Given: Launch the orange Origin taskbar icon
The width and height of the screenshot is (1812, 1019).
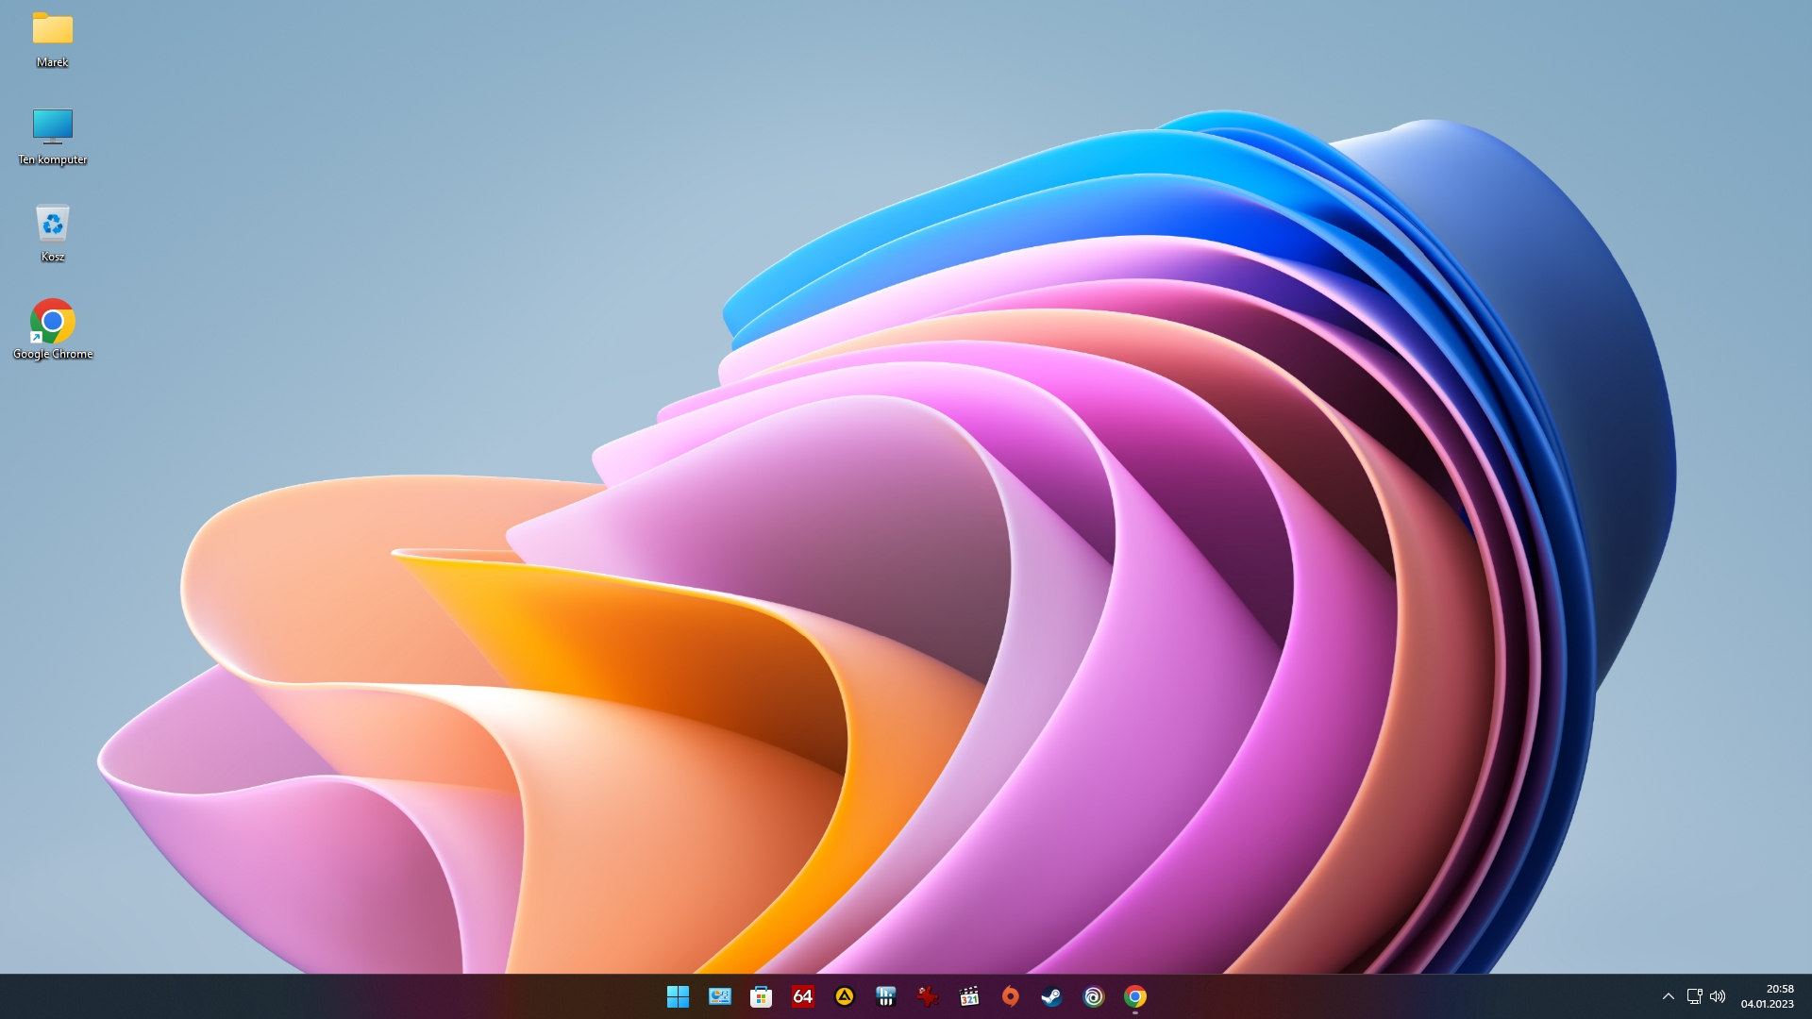Looking at the screenshot, I should 1011,996.
